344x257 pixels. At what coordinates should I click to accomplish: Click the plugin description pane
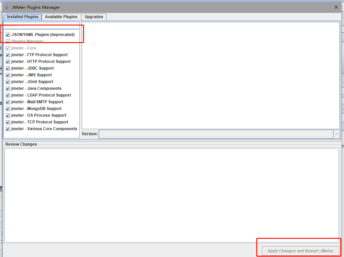[x=211, y=75]
